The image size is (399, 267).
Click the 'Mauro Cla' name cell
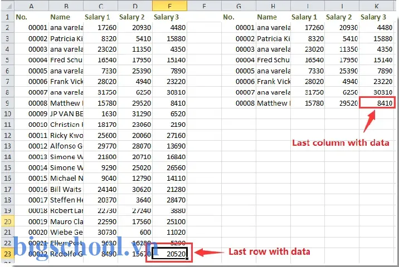point(66,221)
